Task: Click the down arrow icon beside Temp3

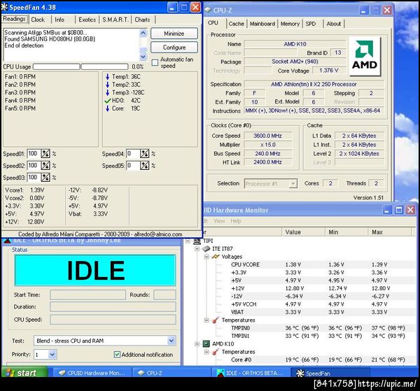Action: coord(107,92)
